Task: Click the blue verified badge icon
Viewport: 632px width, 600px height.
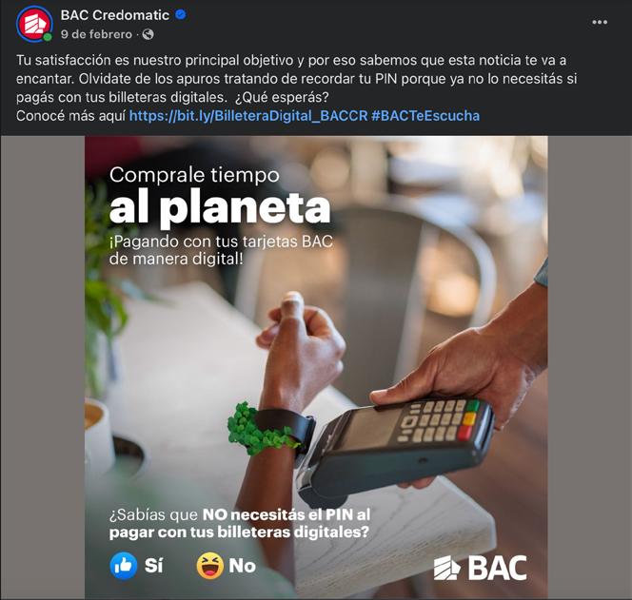Action: [x=181, y=15]
